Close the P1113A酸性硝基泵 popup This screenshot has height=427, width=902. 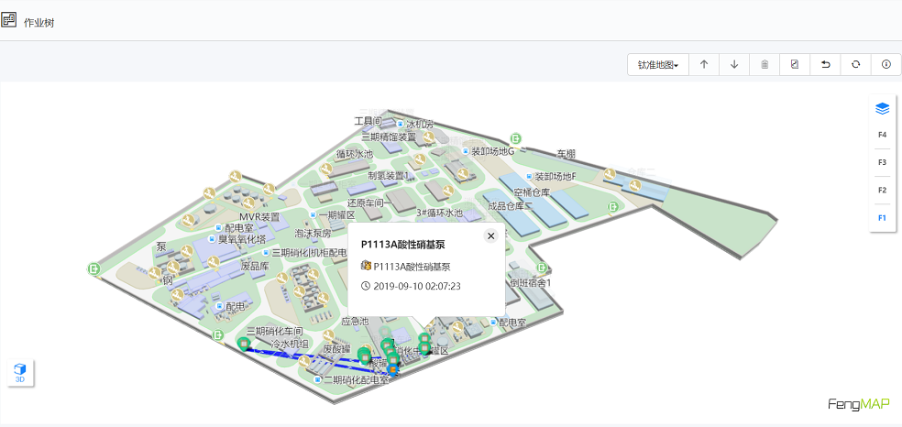490,235
